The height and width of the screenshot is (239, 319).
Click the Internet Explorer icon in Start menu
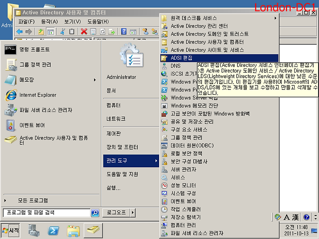(11, 95)
